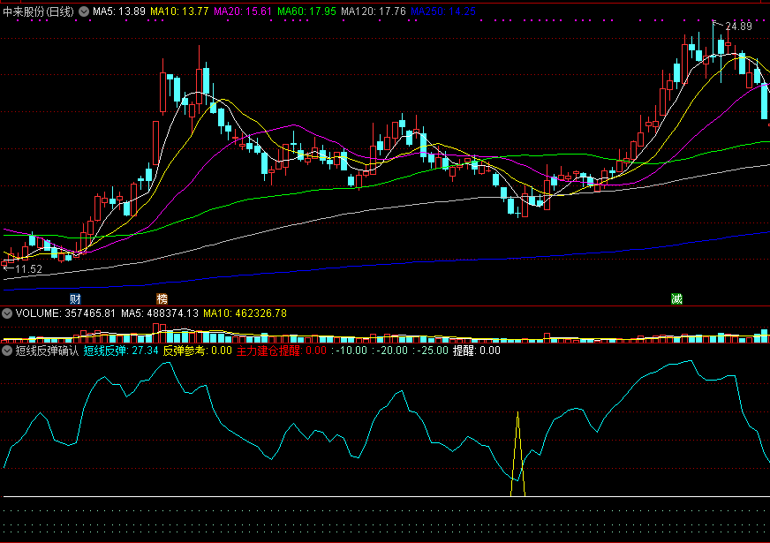Select the 中来股份(日线) title text
This screenshot has width=770, height=543.
(x=38, y=11)
